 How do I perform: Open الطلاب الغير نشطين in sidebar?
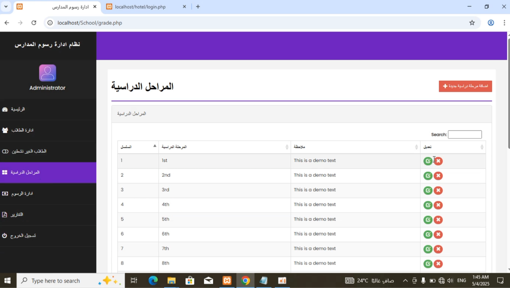[48, 152]
